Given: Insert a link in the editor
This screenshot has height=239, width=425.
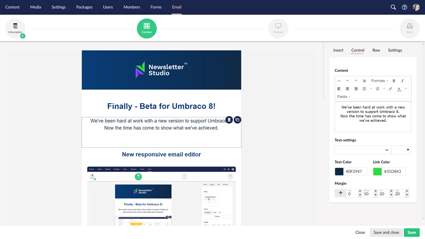Looking at the screenshot, I should point(390,89).
